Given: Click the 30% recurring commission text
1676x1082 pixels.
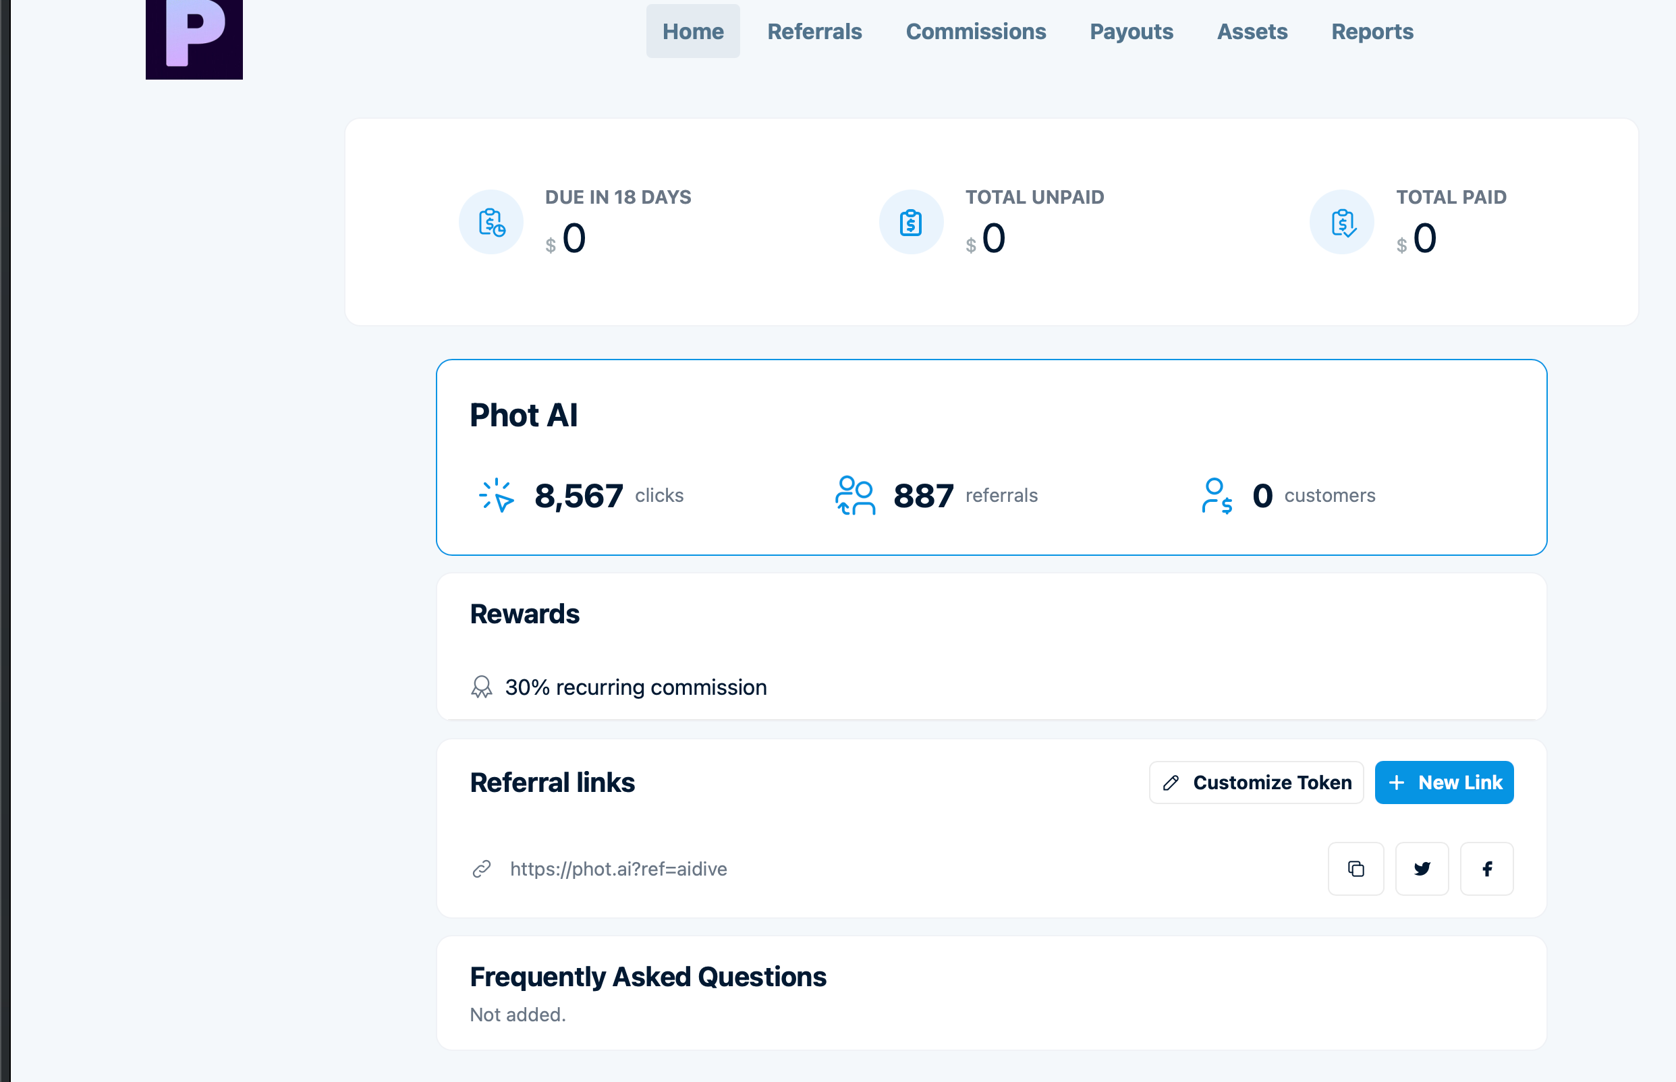Looking at the screenshot, I should click(636, 687).
